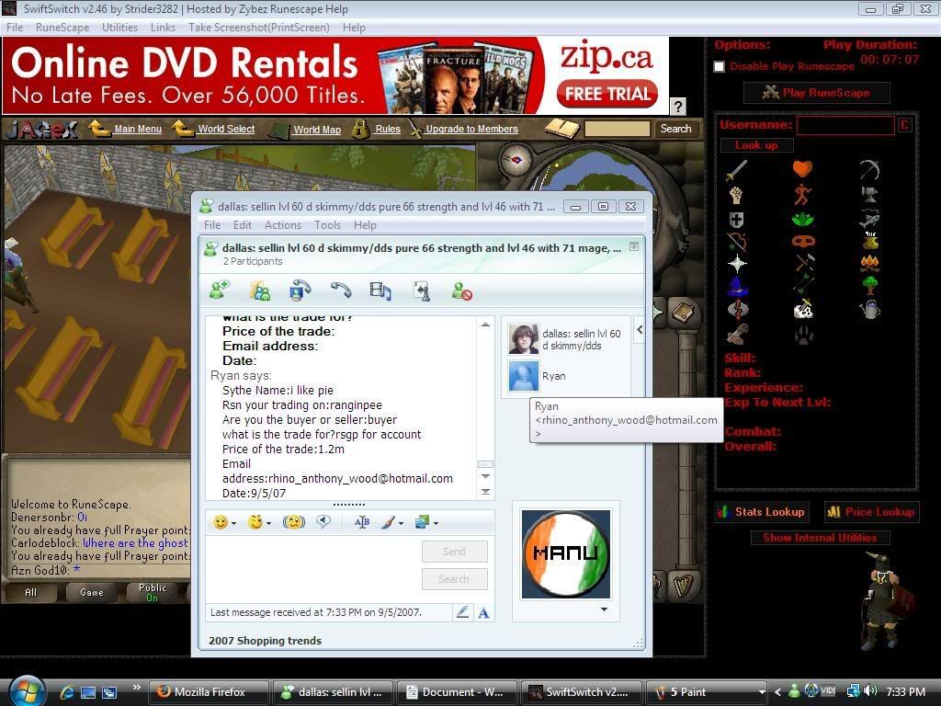This screenshot has width=941, height=706.
Task: Click the RuneScape search input field
Action: 618,129
